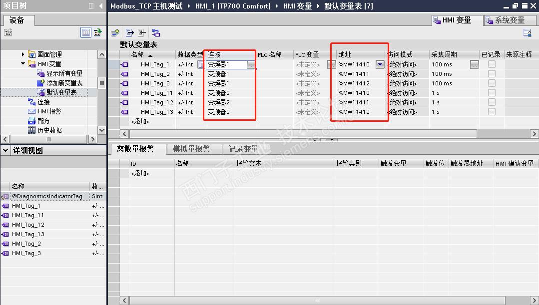Open 配方 in project tree
The image size is (539, 305).
coord(43,121)
